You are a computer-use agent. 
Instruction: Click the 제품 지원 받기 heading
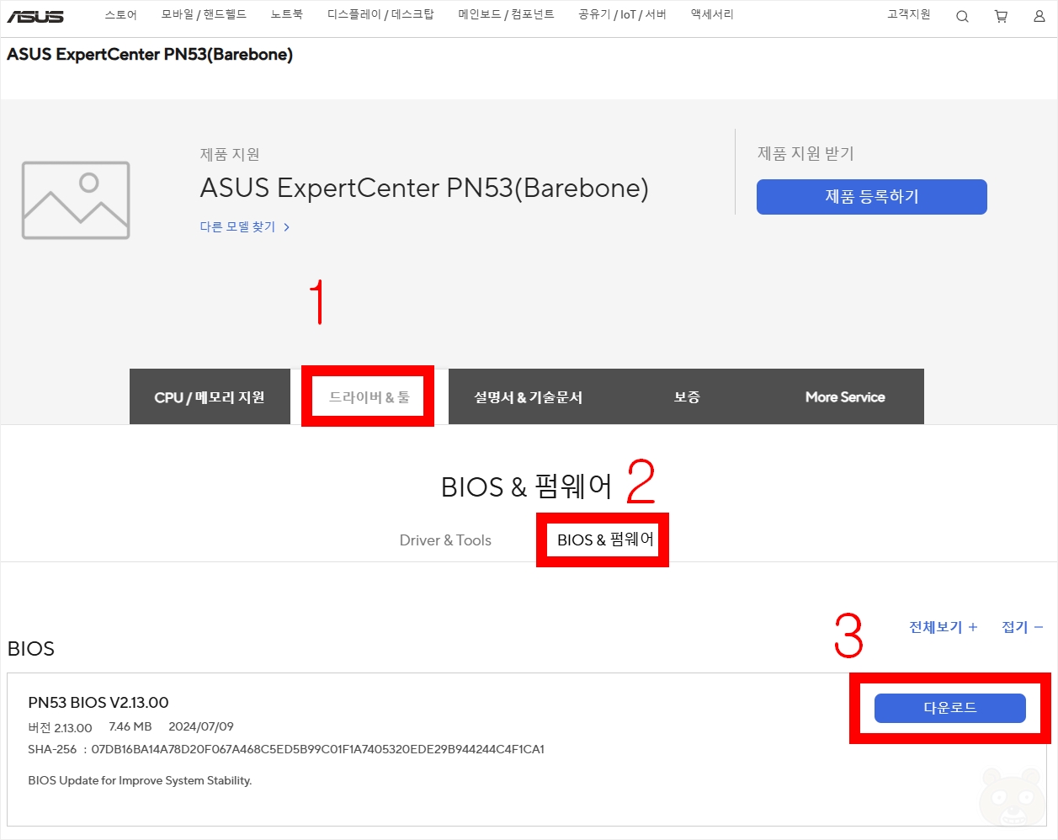pyautogui.click(x=805, y=153)
